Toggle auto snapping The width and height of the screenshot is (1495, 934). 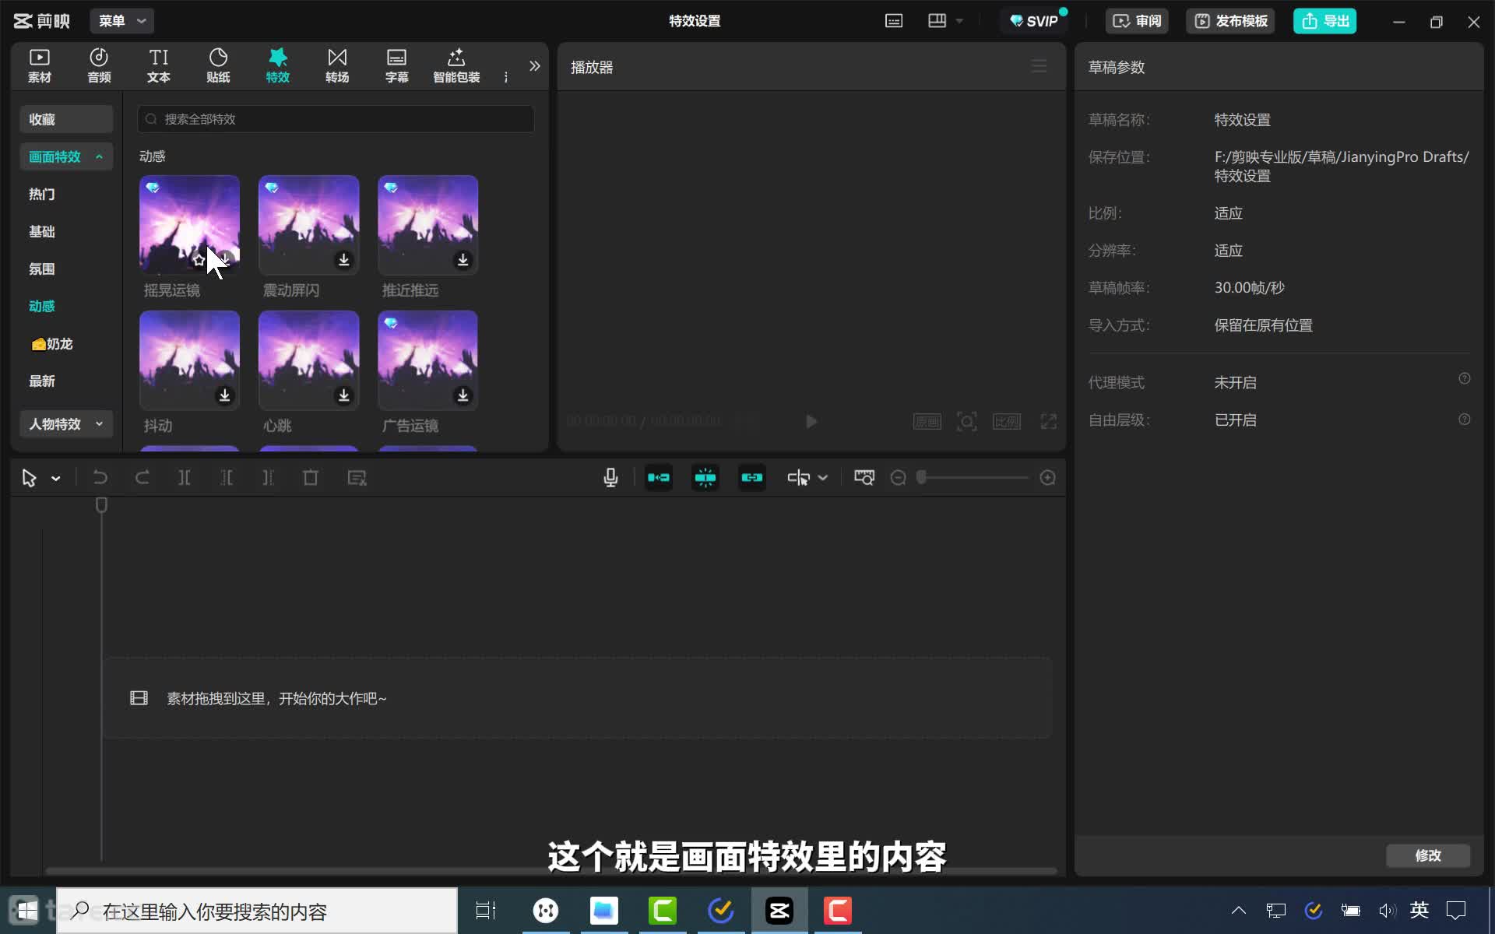point(705,478)
